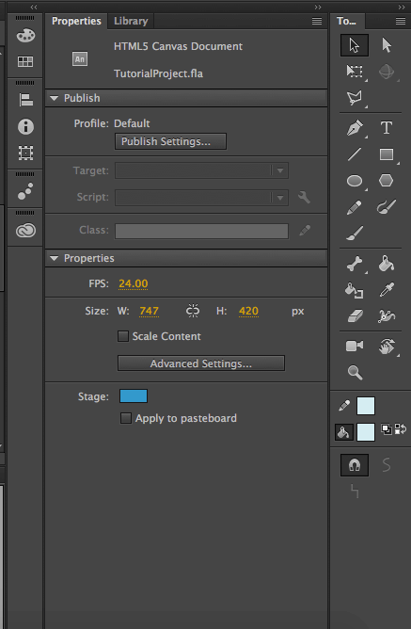
Task: Pick the PolyStar hexagon tool
Action: (387, 181)
